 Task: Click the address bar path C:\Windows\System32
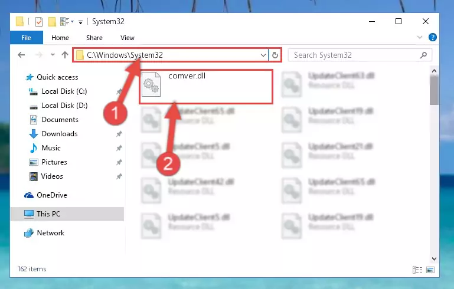coord(125,55)
